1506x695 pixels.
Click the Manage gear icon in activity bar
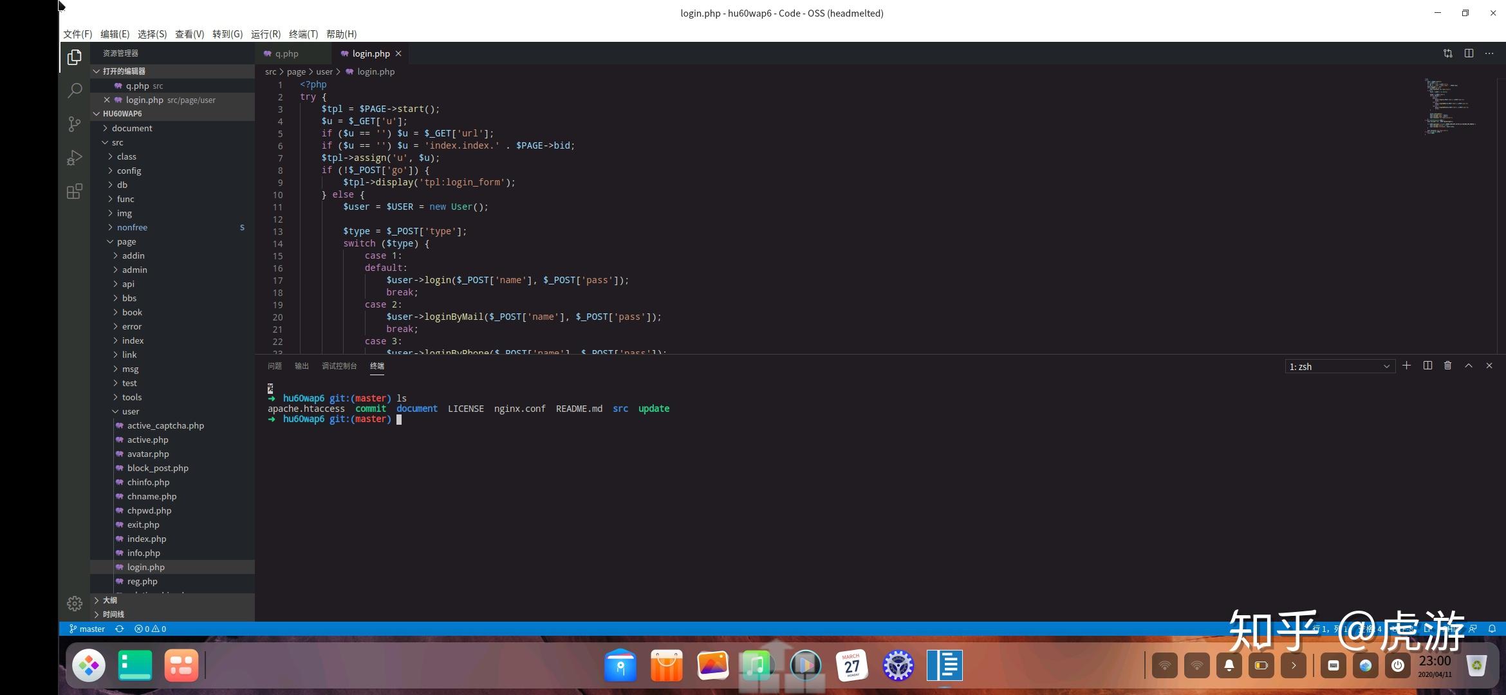coord(75,603)
